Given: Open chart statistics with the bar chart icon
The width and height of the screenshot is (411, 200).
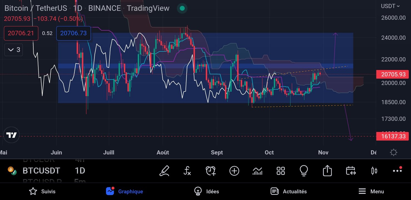Looking at the screenshot, I should point(257,171).
